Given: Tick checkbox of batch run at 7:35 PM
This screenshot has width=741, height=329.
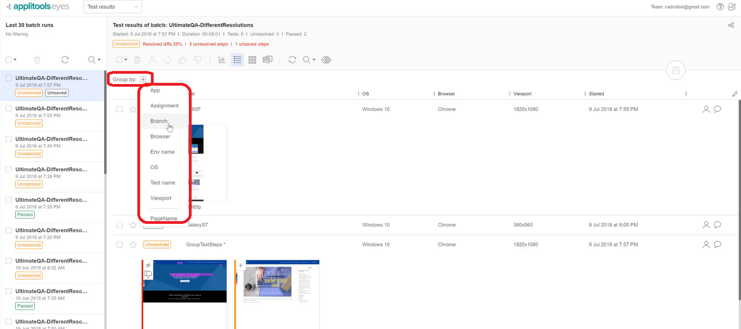Looking at the screenshot, I should [x=9, y=199].
